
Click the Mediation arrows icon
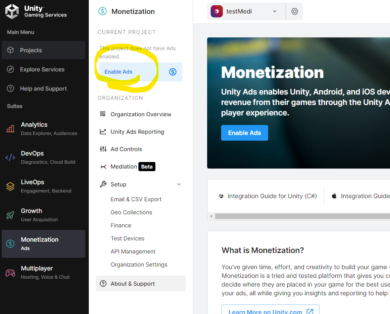tap(103, 167)
